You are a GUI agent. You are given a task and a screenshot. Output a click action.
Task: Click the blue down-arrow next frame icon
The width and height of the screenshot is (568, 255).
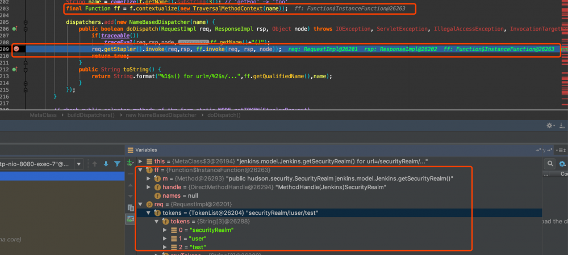(106, 164)
